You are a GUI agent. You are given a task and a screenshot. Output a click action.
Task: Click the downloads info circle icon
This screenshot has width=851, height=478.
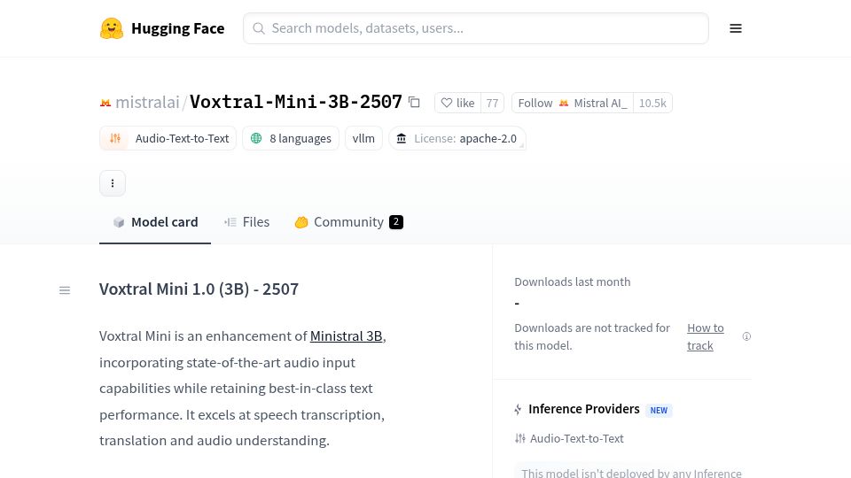(746, 336)
